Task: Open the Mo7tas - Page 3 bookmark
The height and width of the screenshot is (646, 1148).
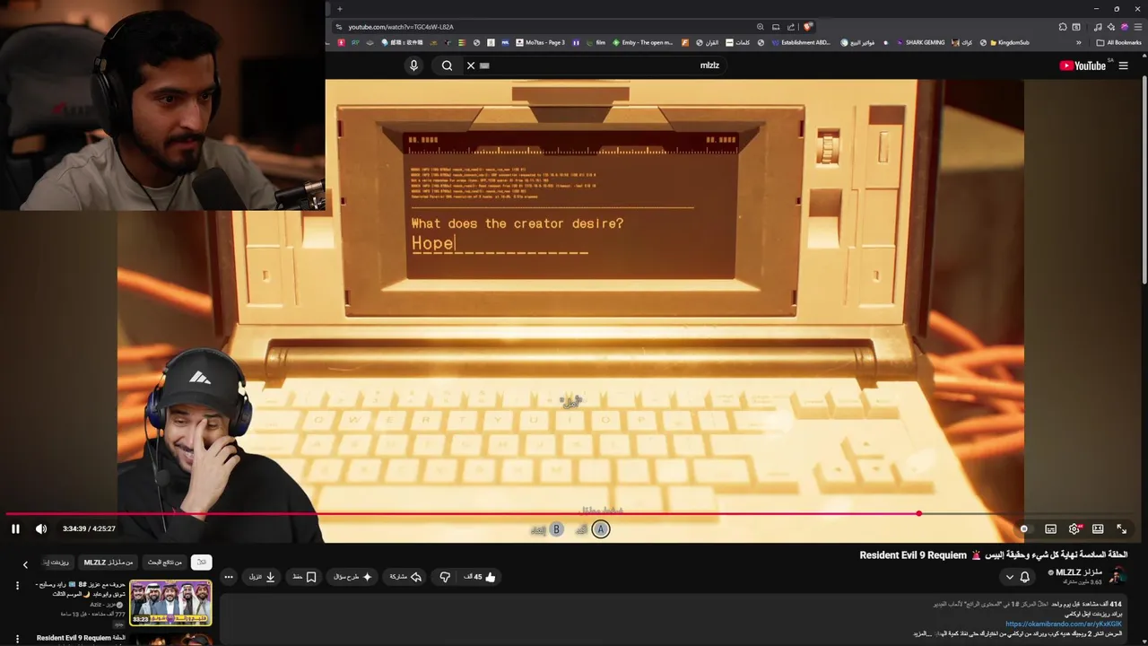Action: tap(540, 42)
